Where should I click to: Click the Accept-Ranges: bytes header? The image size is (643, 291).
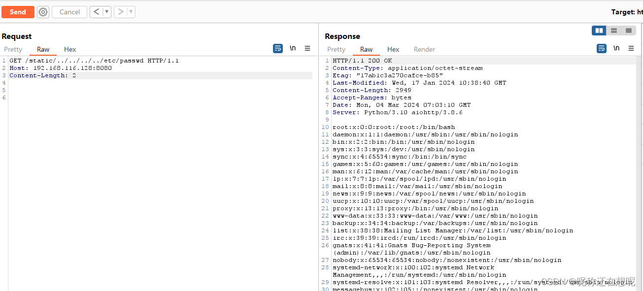click(372, 98)
